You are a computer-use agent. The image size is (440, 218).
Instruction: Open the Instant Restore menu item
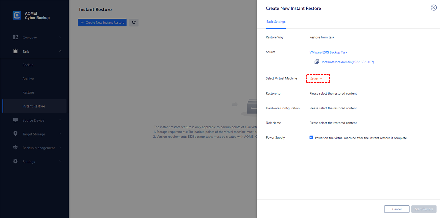[34, 106]
